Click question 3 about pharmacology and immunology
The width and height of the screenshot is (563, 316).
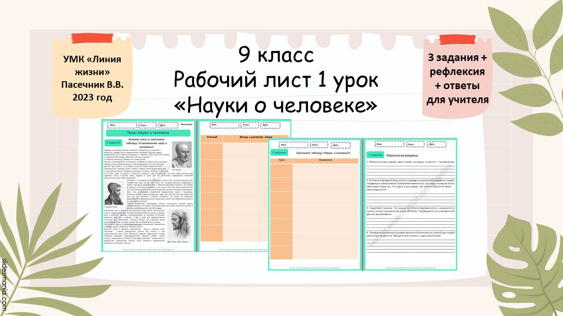pyautogui.click(x=410, y=211)
